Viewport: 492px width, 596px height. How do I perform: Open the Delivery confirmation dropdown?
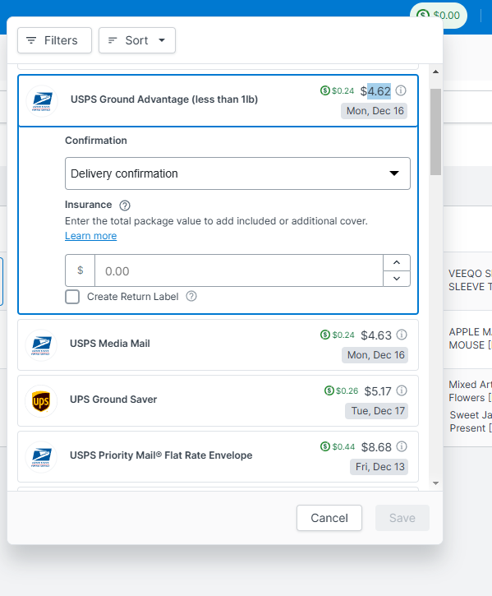pos(237,173)
